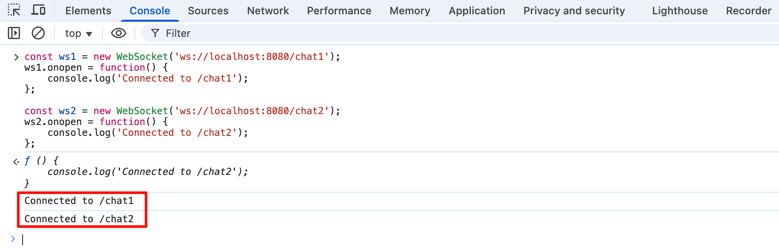Click the funnel filter icon
Screen dimensions: 779x250
(155, 33)
